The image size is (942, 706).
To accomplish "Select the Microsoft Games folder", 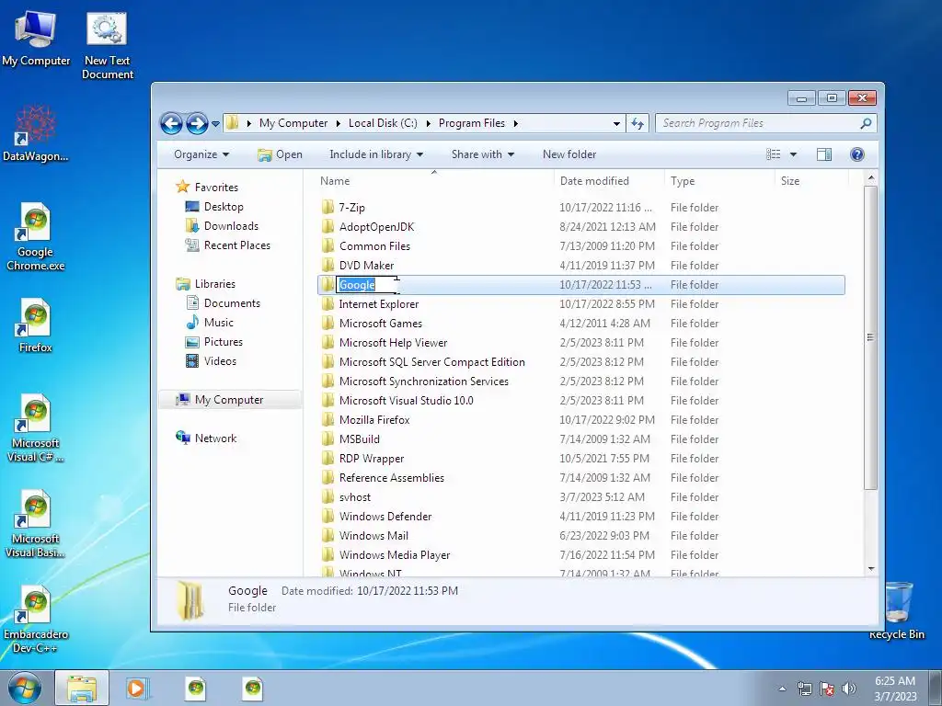I will pos(380,324).
